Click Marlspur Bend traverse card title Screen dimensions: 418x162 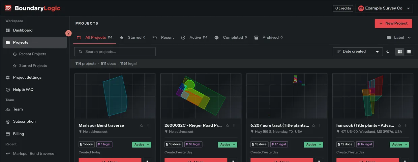coord(101,125)
